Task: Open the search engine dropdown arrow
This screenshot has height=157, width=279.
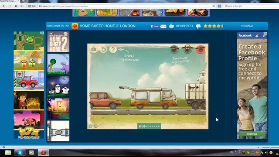Action: click(x=223, y=6)
